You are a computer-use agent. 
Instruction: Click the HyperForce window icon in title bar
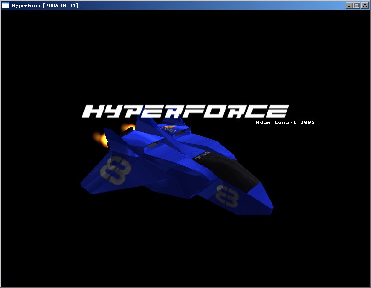coord(6,5)
